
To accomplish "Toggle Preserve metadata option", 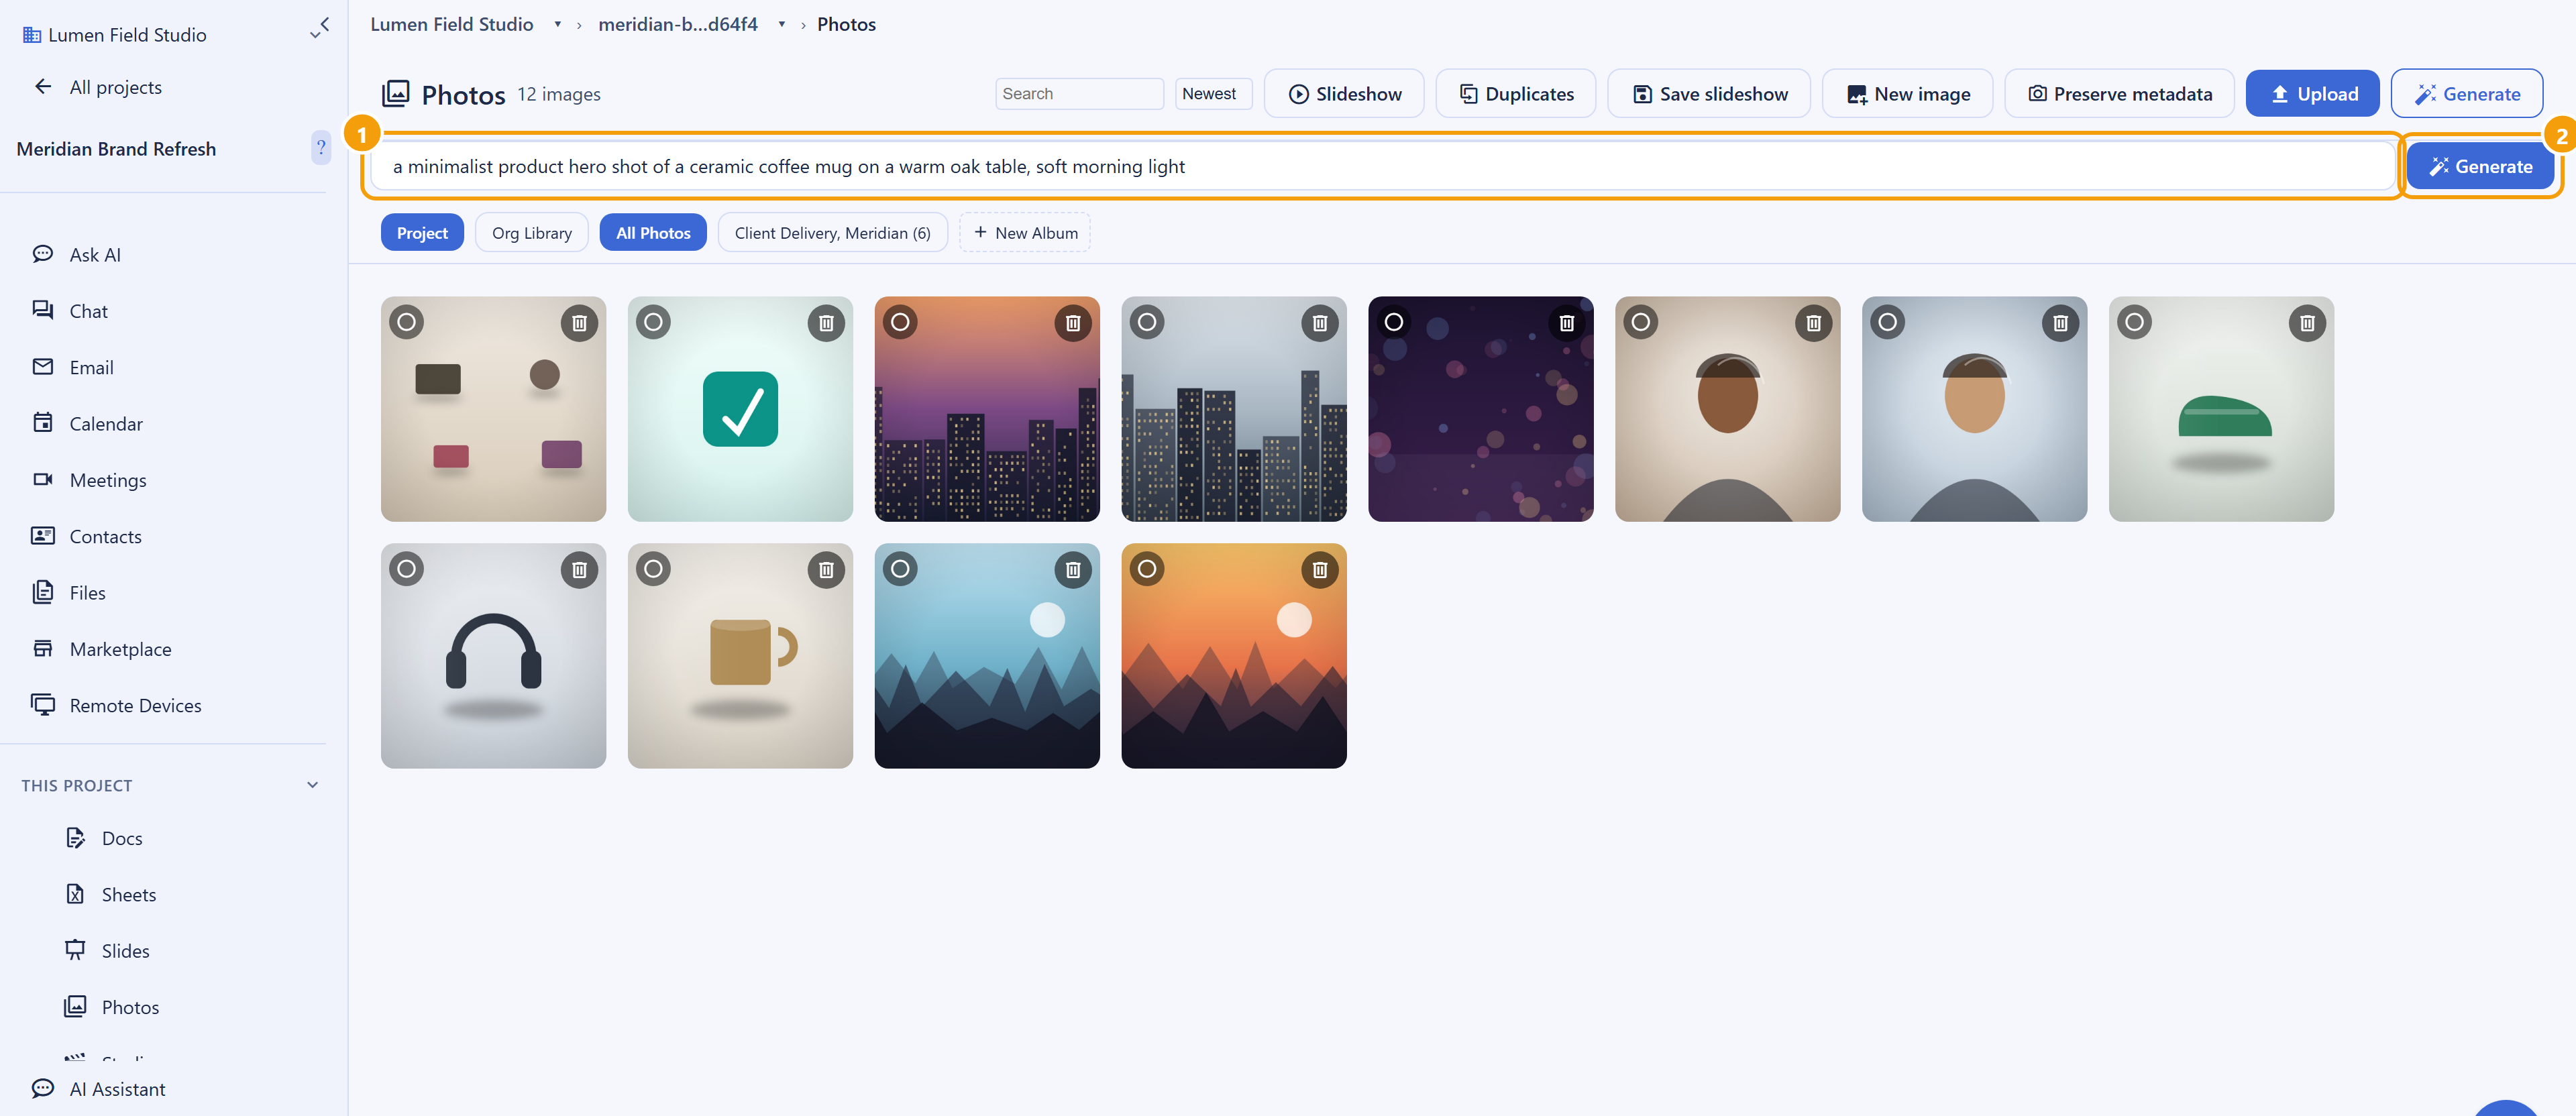I will click(x=2119, y=94).
